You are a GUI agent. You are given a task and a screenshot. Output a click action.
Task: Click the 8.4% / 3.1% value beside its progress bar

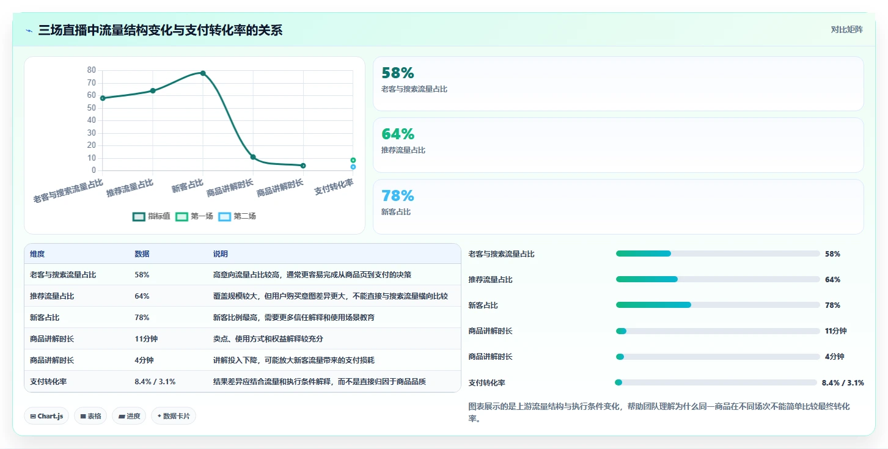click(x=843, y=383)
